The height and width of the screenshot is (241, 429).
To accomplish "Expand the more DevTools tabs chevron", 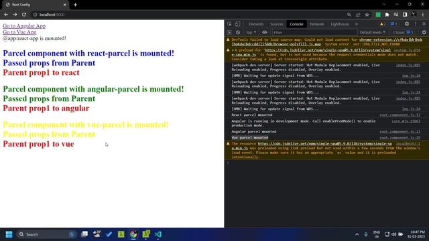I will 357,24.
